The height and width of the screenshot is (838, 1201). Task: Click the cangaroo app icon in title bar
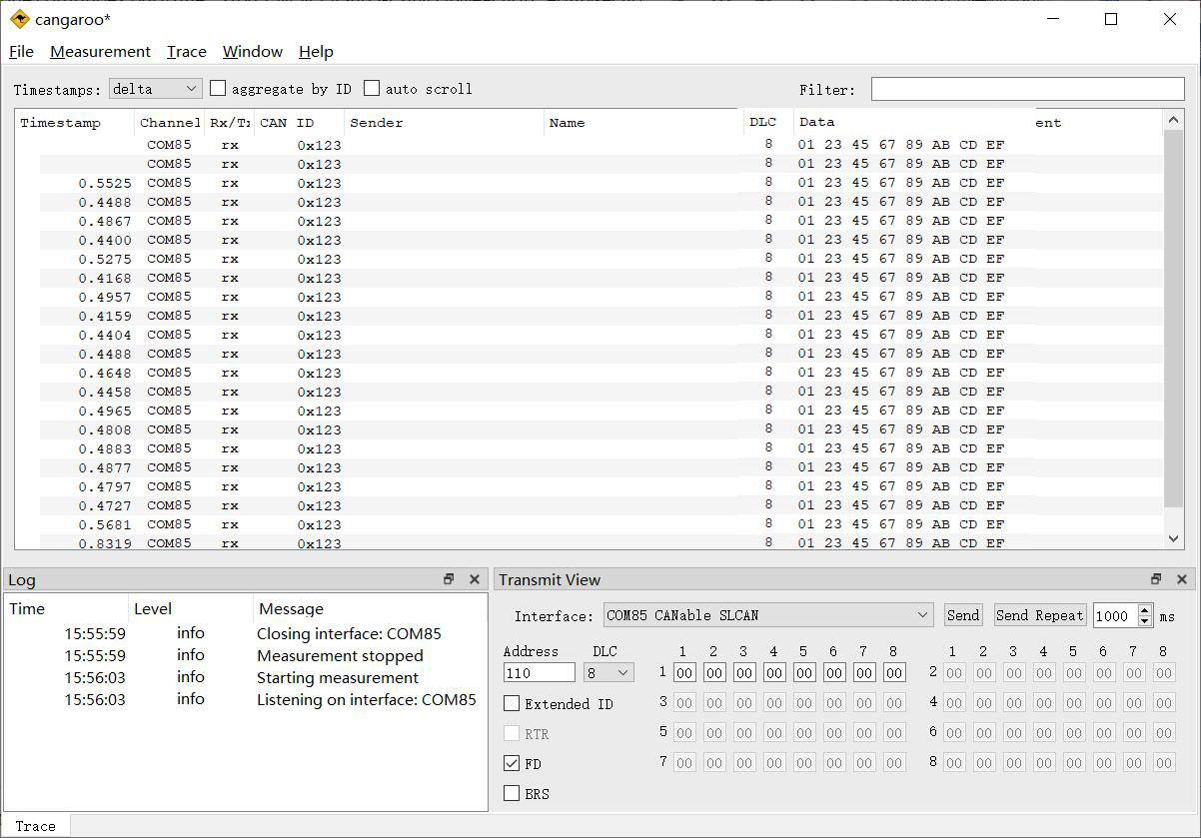point(19,19)
